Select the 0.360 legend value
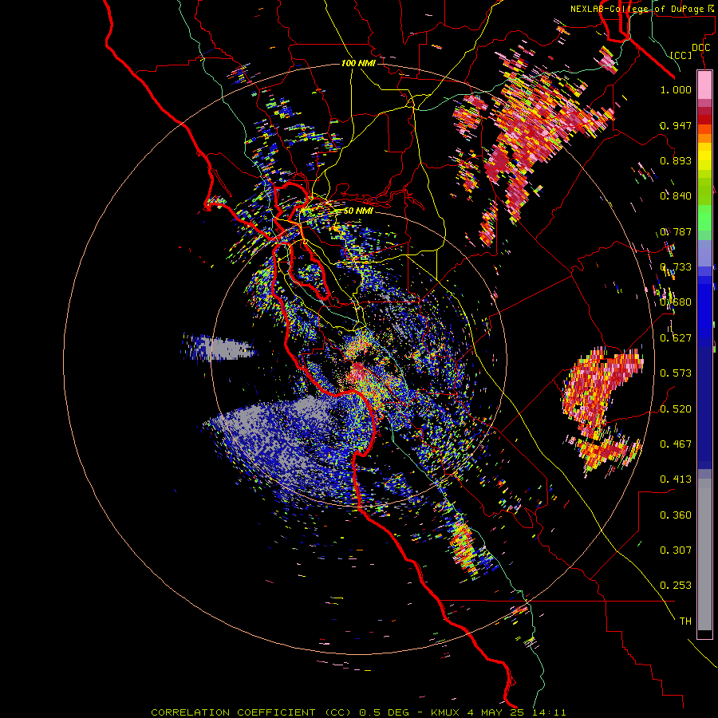718x718 pixels. pyautogui.click(x=676, y=515)
